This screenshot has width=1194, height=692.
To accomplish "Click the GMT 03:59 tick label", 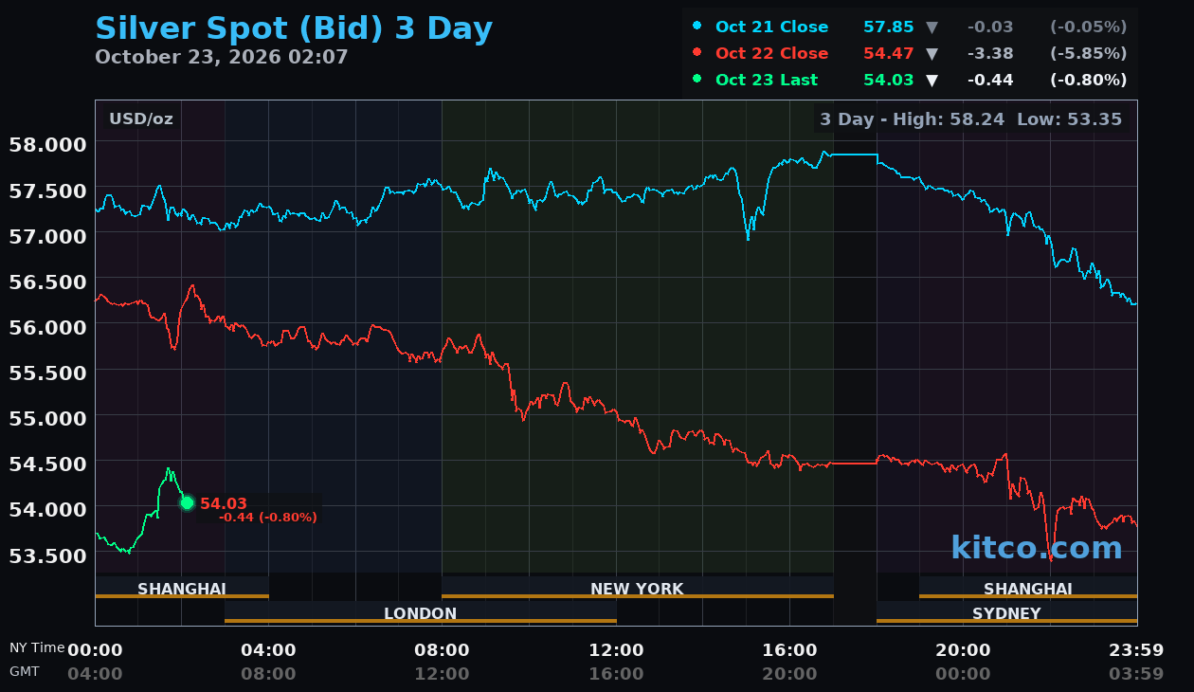I will (1136, 674).
